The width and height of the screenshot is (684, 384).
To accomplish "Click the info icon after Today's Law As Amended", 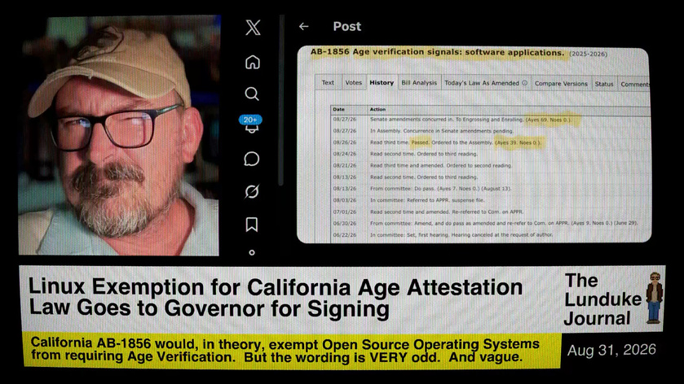I will 525,83.
